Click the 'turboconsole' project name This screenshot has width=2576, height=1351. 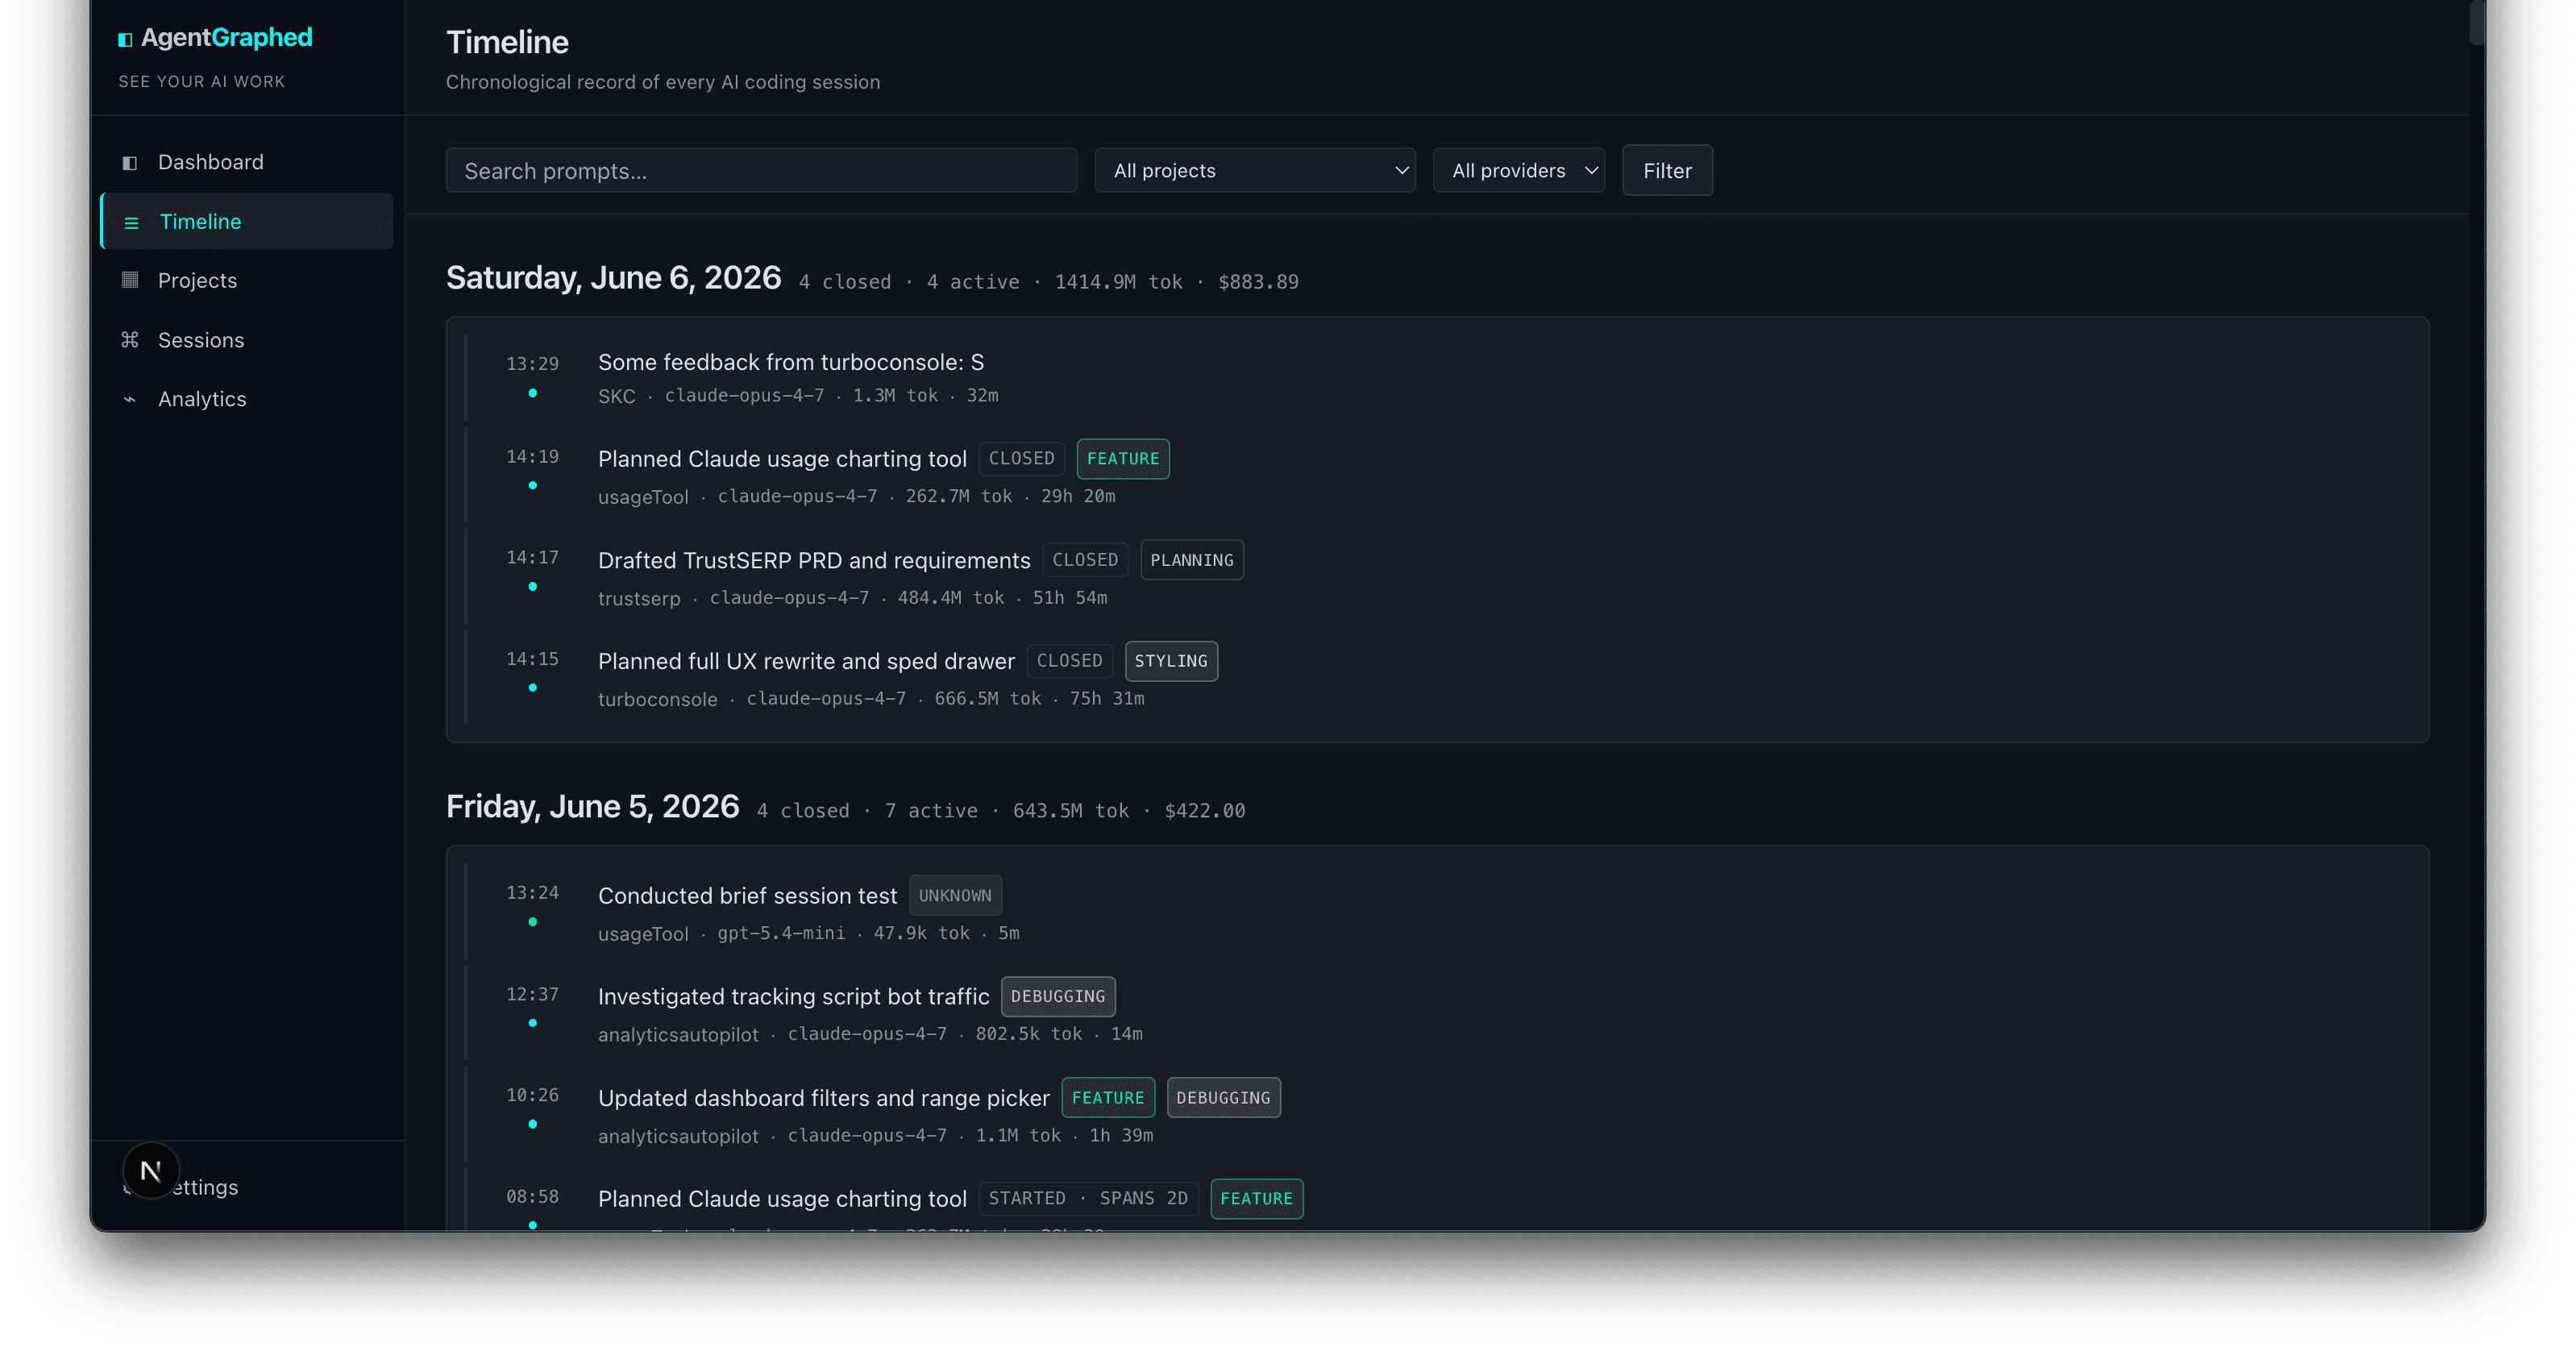pyautogui.click(x=657, y=699)
